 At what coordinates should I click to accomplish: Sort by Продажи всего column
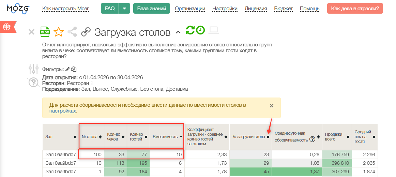pos(348,137)
